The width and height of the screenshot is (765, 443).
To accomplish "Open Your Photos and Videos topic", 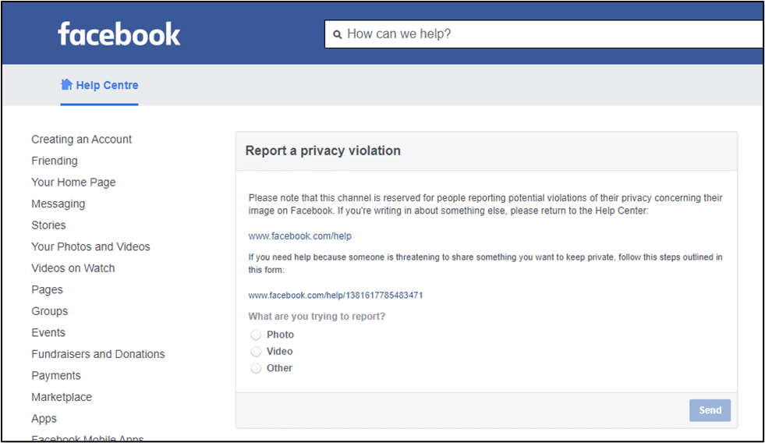I will click(90, 247).
